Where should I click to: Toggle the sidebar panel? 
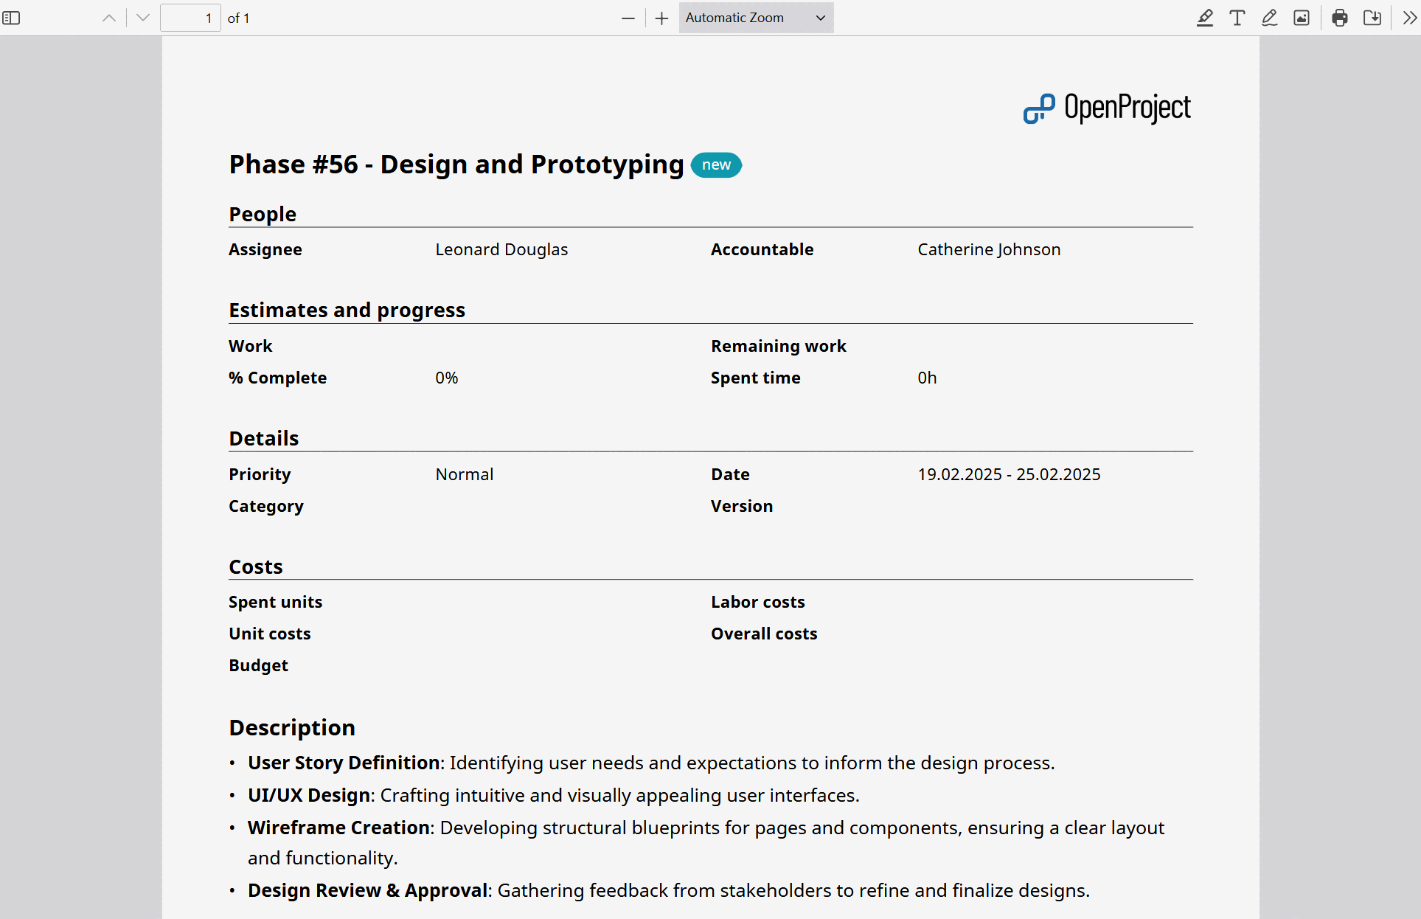click(11, 18)
